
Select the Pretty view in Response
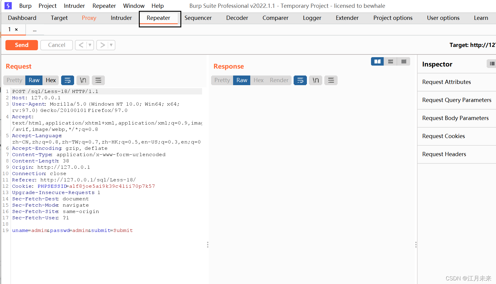coord(222,80)
